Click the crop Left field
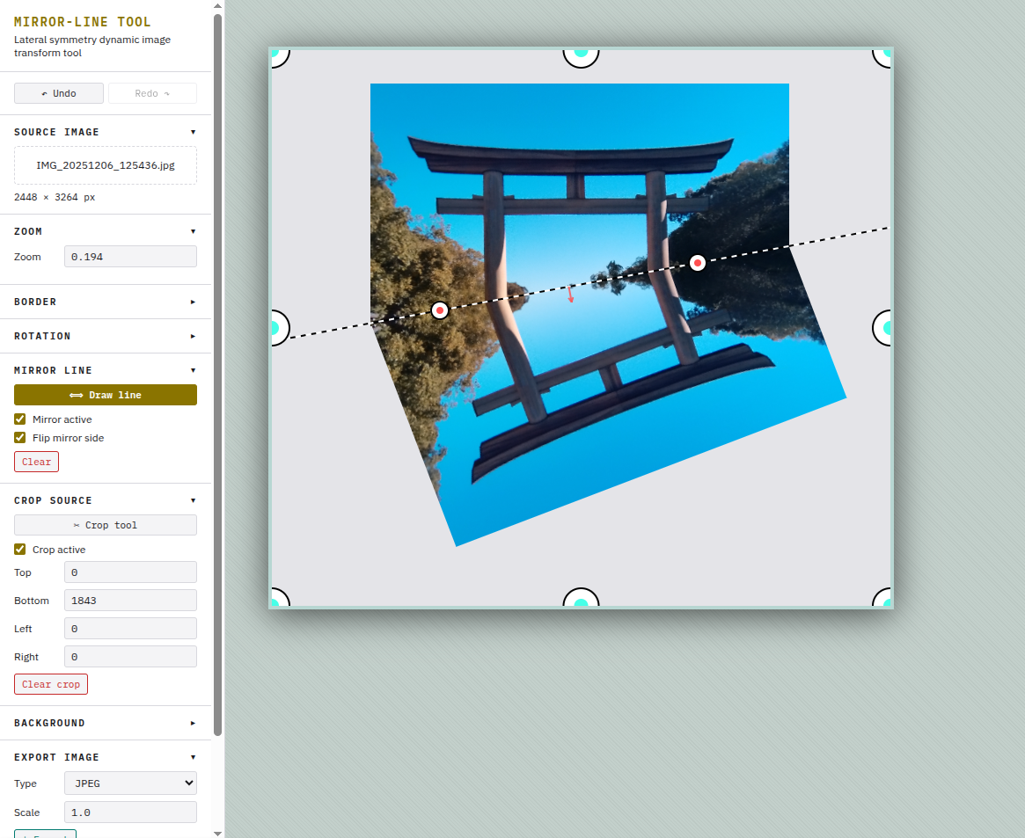Image resolution: width=1025 pixels, height=838 pixels. (130, 629)
